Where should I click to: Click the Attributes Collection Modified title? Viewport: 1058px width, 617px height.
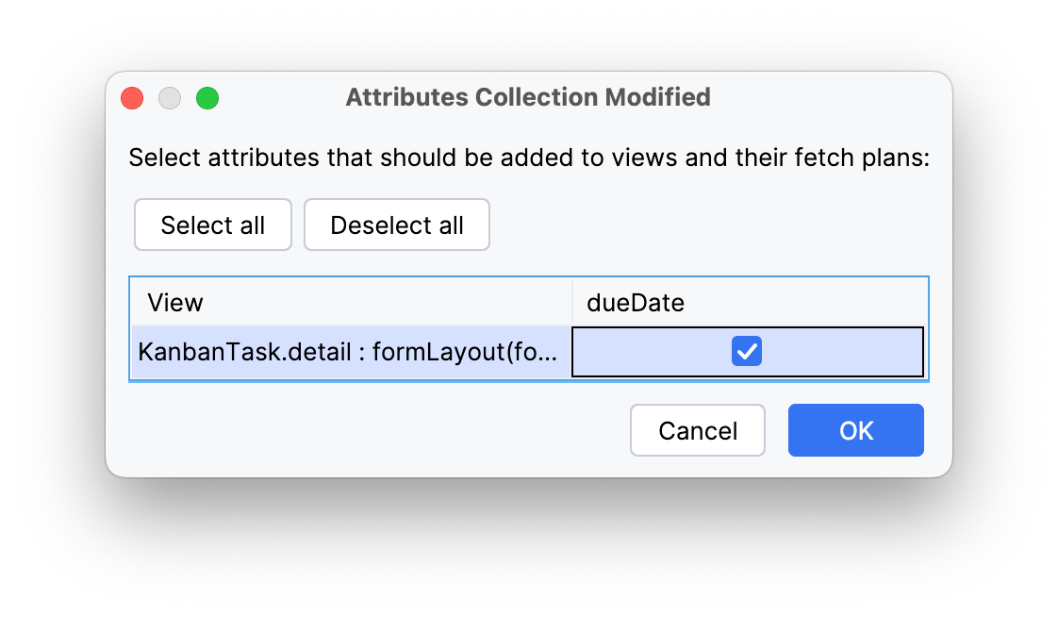(x=528, y=97)
